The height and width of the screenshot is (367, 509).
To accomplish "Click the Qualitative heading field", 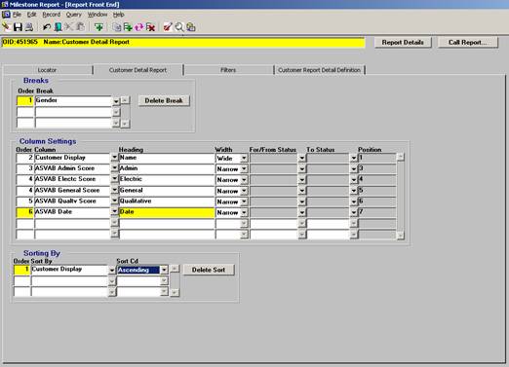I will [167, 201].
